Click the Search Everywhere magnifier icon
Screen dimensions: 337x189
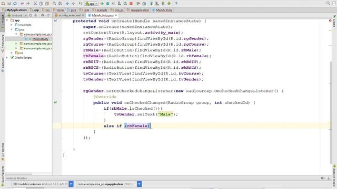point(328,3)
